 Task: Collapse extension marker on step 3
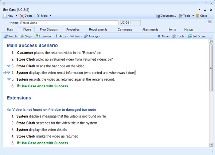(x=9, y=66)
